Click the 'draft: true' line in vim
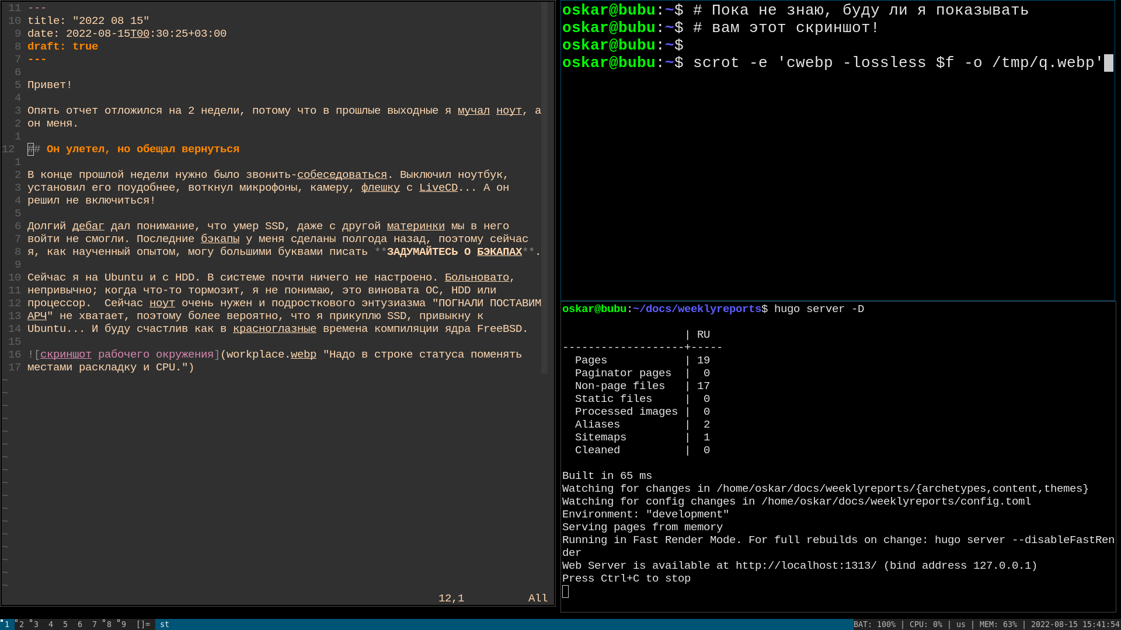 pos(62,47)
